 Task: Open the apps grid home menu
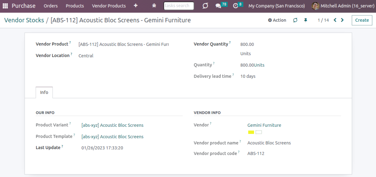(5, 6)
